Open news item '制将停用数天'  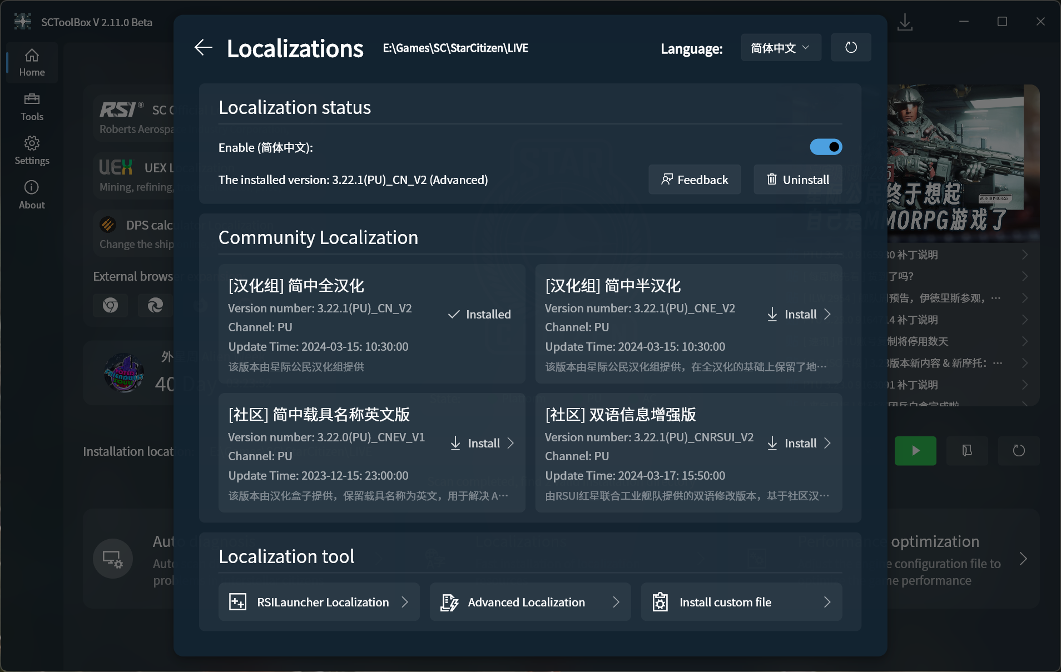pyautogui.click(x=959, y=342)
